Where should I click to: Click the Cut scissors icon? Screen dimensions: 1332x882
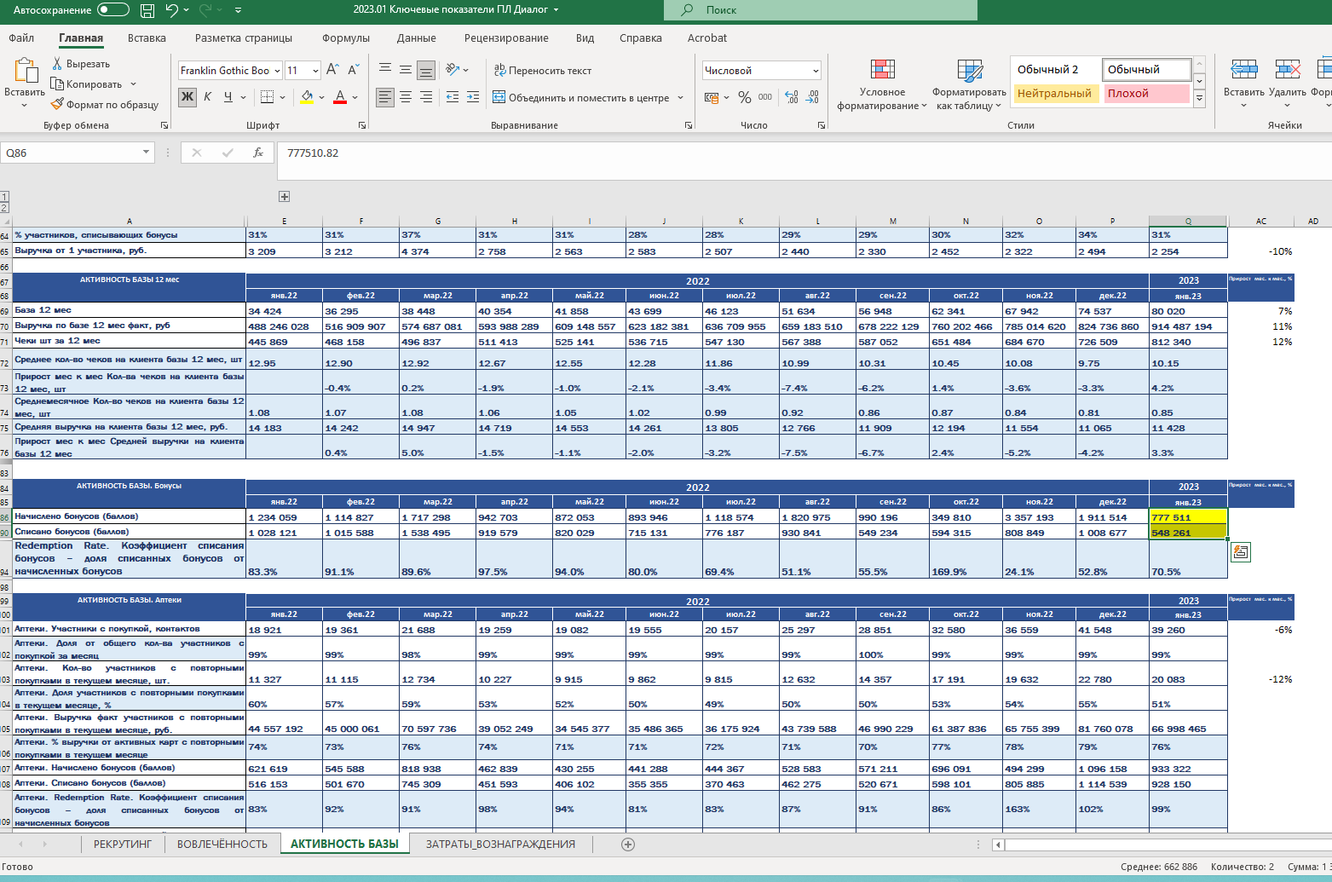pos(57,64)
